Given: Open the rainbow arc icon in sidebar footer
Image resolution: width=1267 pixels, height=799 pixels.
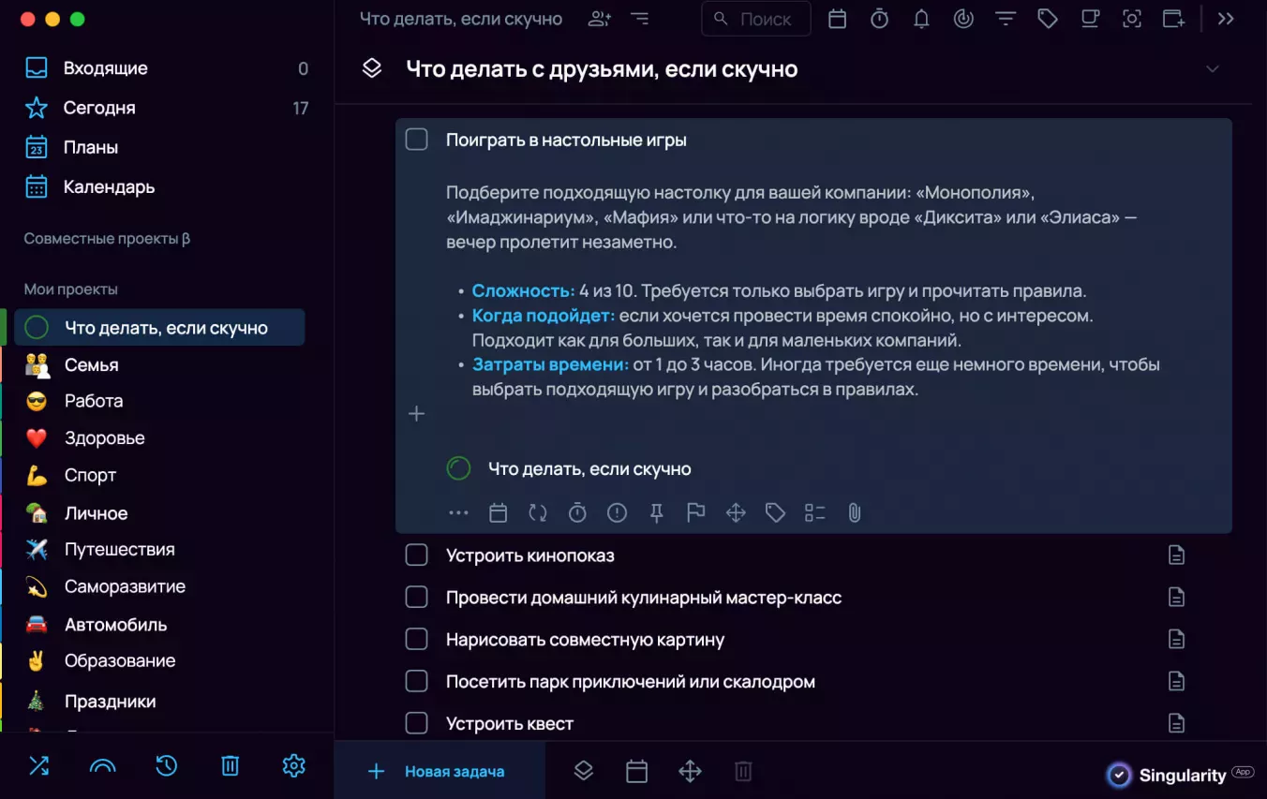Looking at the screenshot, I should [102, 766].
